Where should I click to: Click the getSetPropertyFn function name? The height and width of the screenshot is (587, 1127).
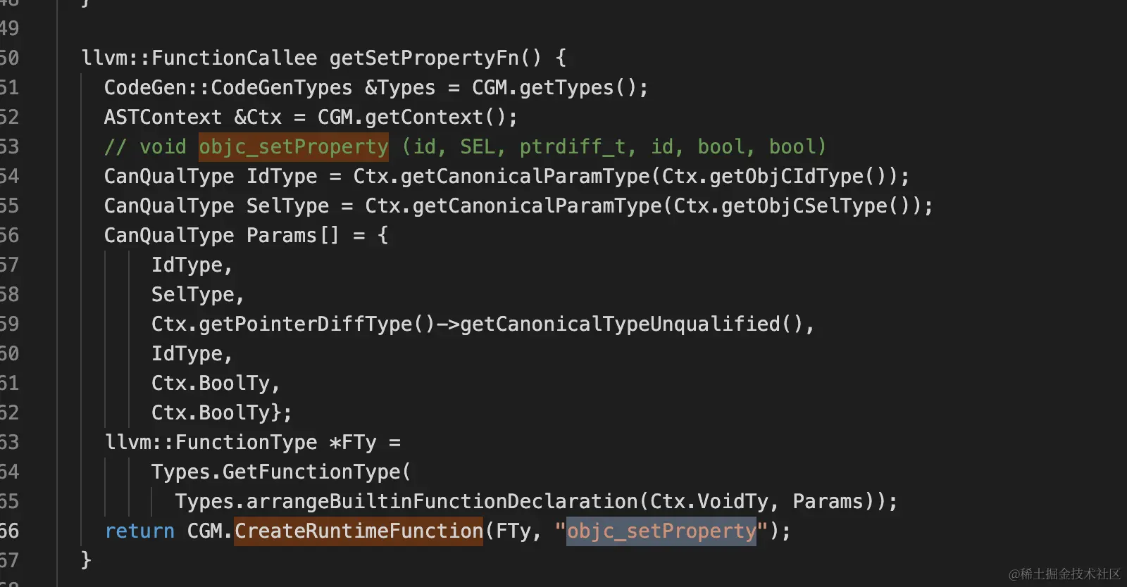point(424,58)
